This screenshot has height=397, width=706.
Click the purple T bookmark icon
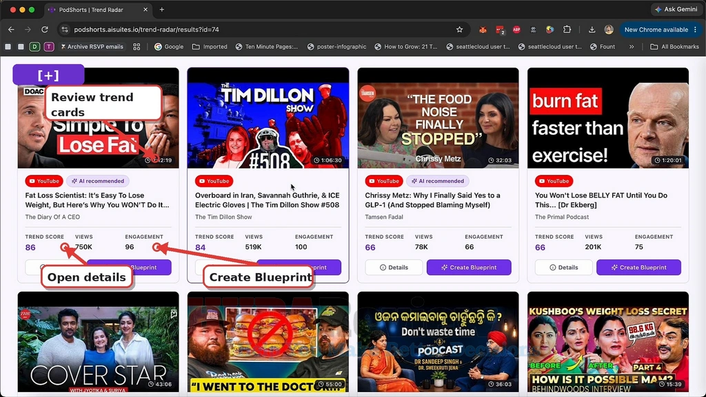point(49,47)
